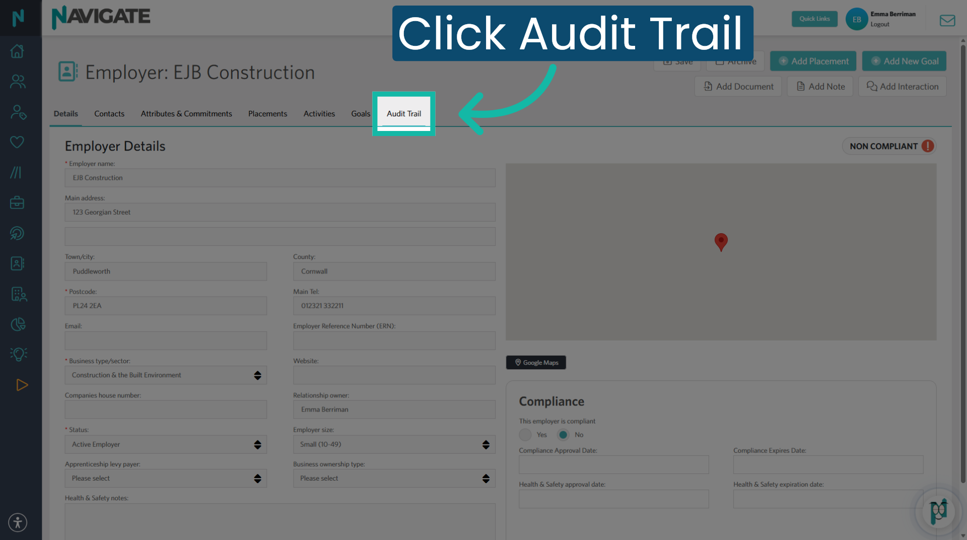Click the non-compliant red warning icon
The image size is (967, 540).
(x=928, y=146)
